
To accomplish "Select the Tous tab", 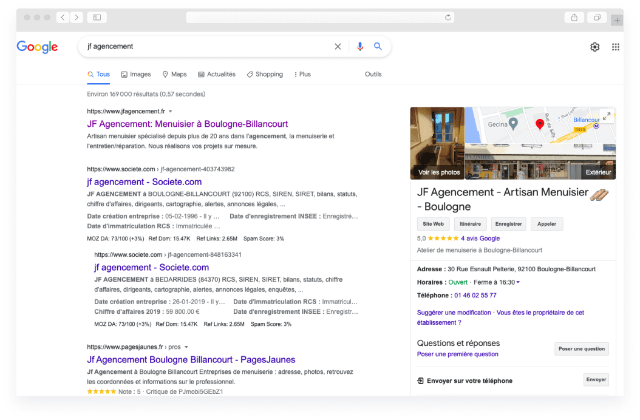I will [98, 74].
